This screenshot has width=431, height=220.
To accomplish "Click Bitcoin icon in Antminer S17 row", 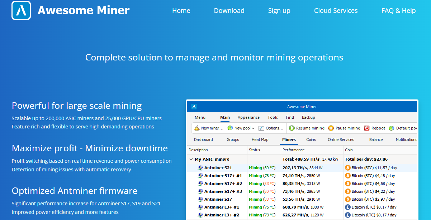I will click(347, 199).
